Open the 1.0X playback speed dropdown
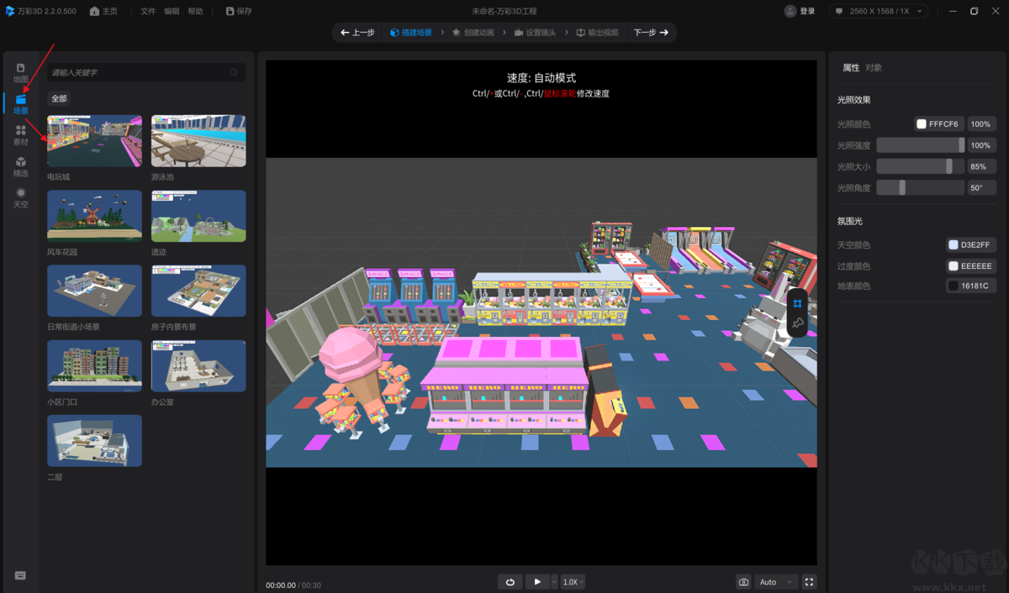The image size is (1009, 593). pos(573,581)
